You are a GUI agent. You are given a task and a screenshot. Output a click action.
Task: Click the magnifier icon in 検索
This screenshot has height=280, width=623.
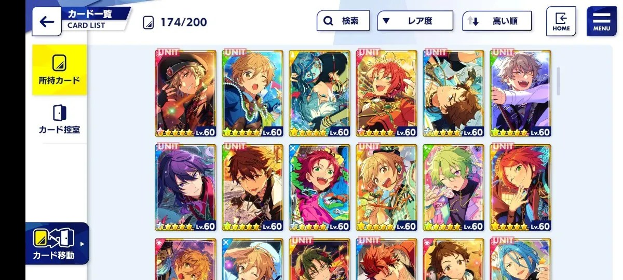pyautogui.click(x=328, y=21)
